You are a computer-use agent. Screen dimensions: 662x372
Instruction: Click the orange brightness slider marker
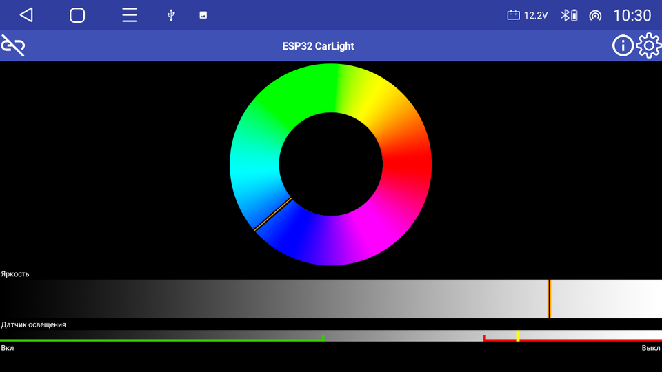pyautogui.click(x=549, y=298)
